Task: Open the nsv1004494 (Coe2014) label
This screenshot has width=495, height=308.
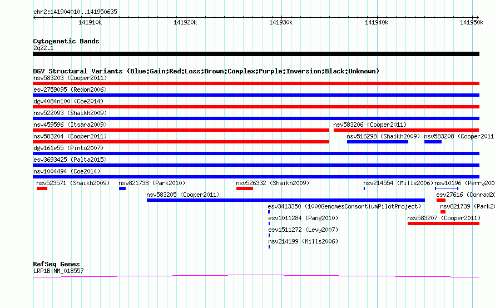Action: click(x=67, y=171)
